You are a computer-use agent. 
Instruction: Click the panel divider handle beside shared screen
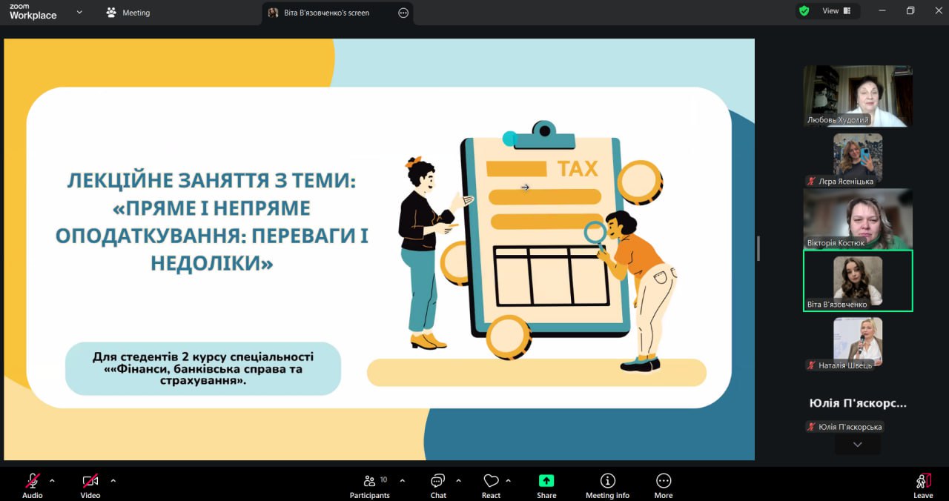[758, 248]
